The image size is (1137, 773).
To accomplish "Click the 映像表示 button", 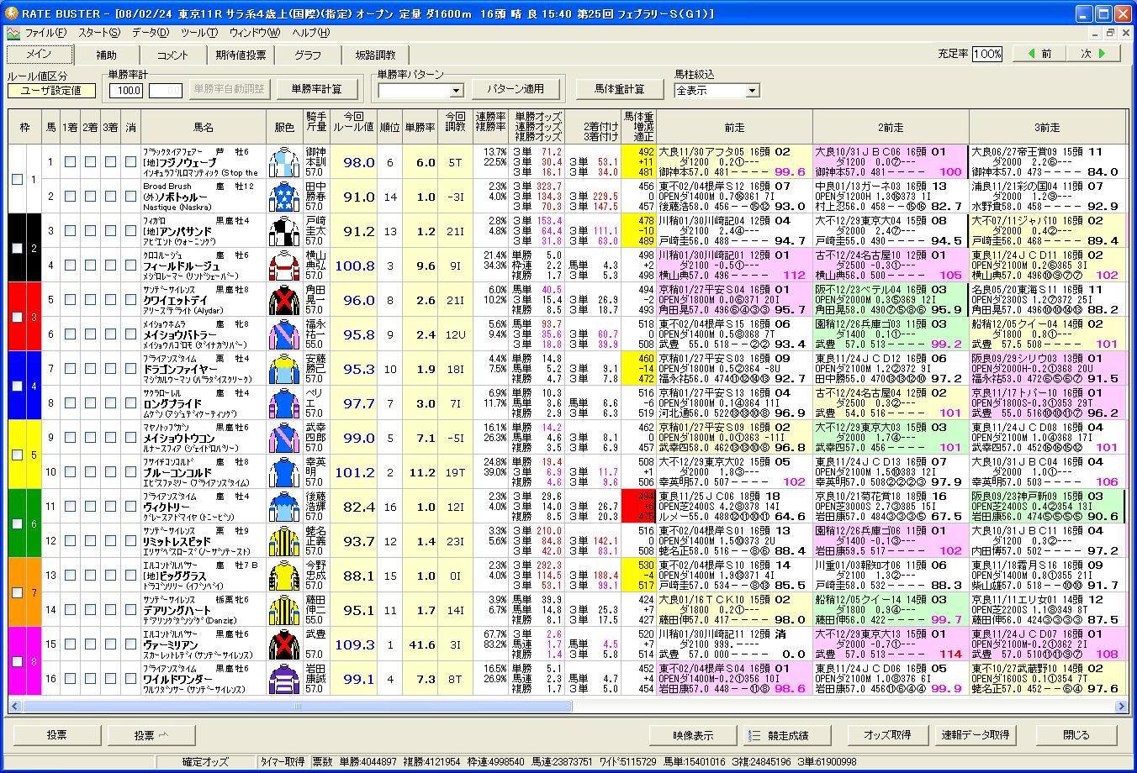I will 692,735.
